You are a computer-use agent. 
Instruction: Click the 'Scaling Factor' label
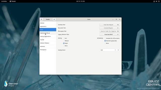(62, 50)
